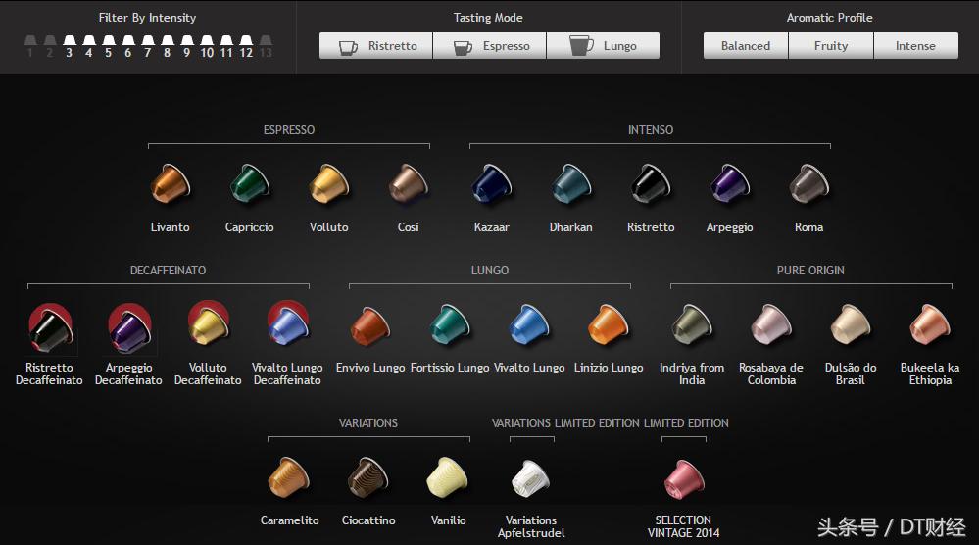Screen dimensions: 979x545
Task: Toggle intensity filter level 9
Action: coord(186,46)
